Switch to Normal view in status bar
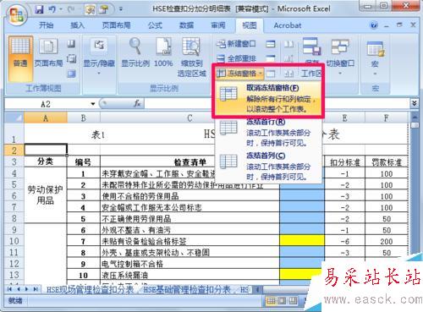 coord(271,301)
